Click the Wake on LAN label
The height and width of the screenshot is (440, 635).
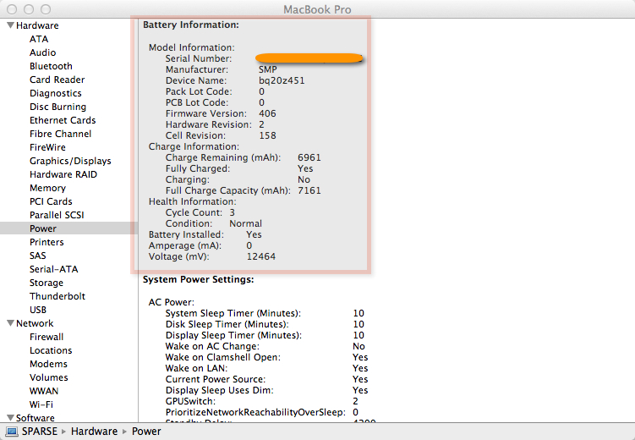[196, 368]
